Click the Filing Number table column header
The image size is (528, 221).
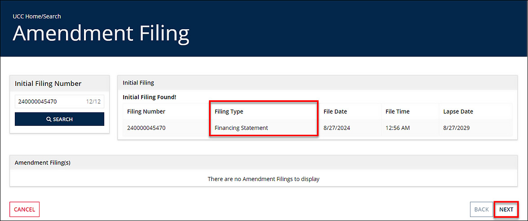coord(146,111)
